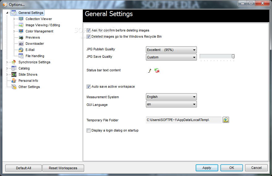Click the Reset Workspaces button

63,168
